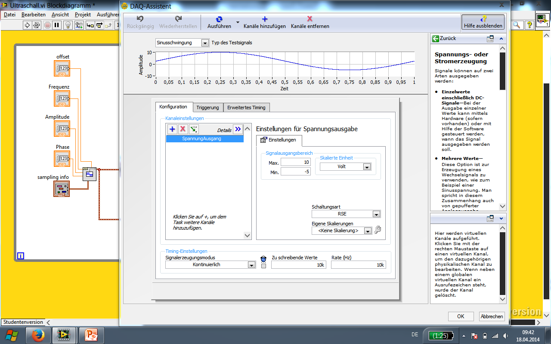Click the Run arrow in LabVIEW toolbar
This screenshot has width=551, height=344.
point(27,25)
